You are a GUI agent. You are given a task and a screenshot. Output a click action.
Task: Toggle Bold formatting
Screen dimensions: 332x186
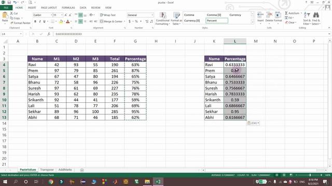[35, 21]
